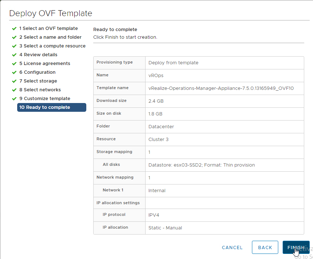This screenshot has width=313, height=259.
Task: Open step 7 Select storage
Action: pyautogui.click(x=38, y=81)
